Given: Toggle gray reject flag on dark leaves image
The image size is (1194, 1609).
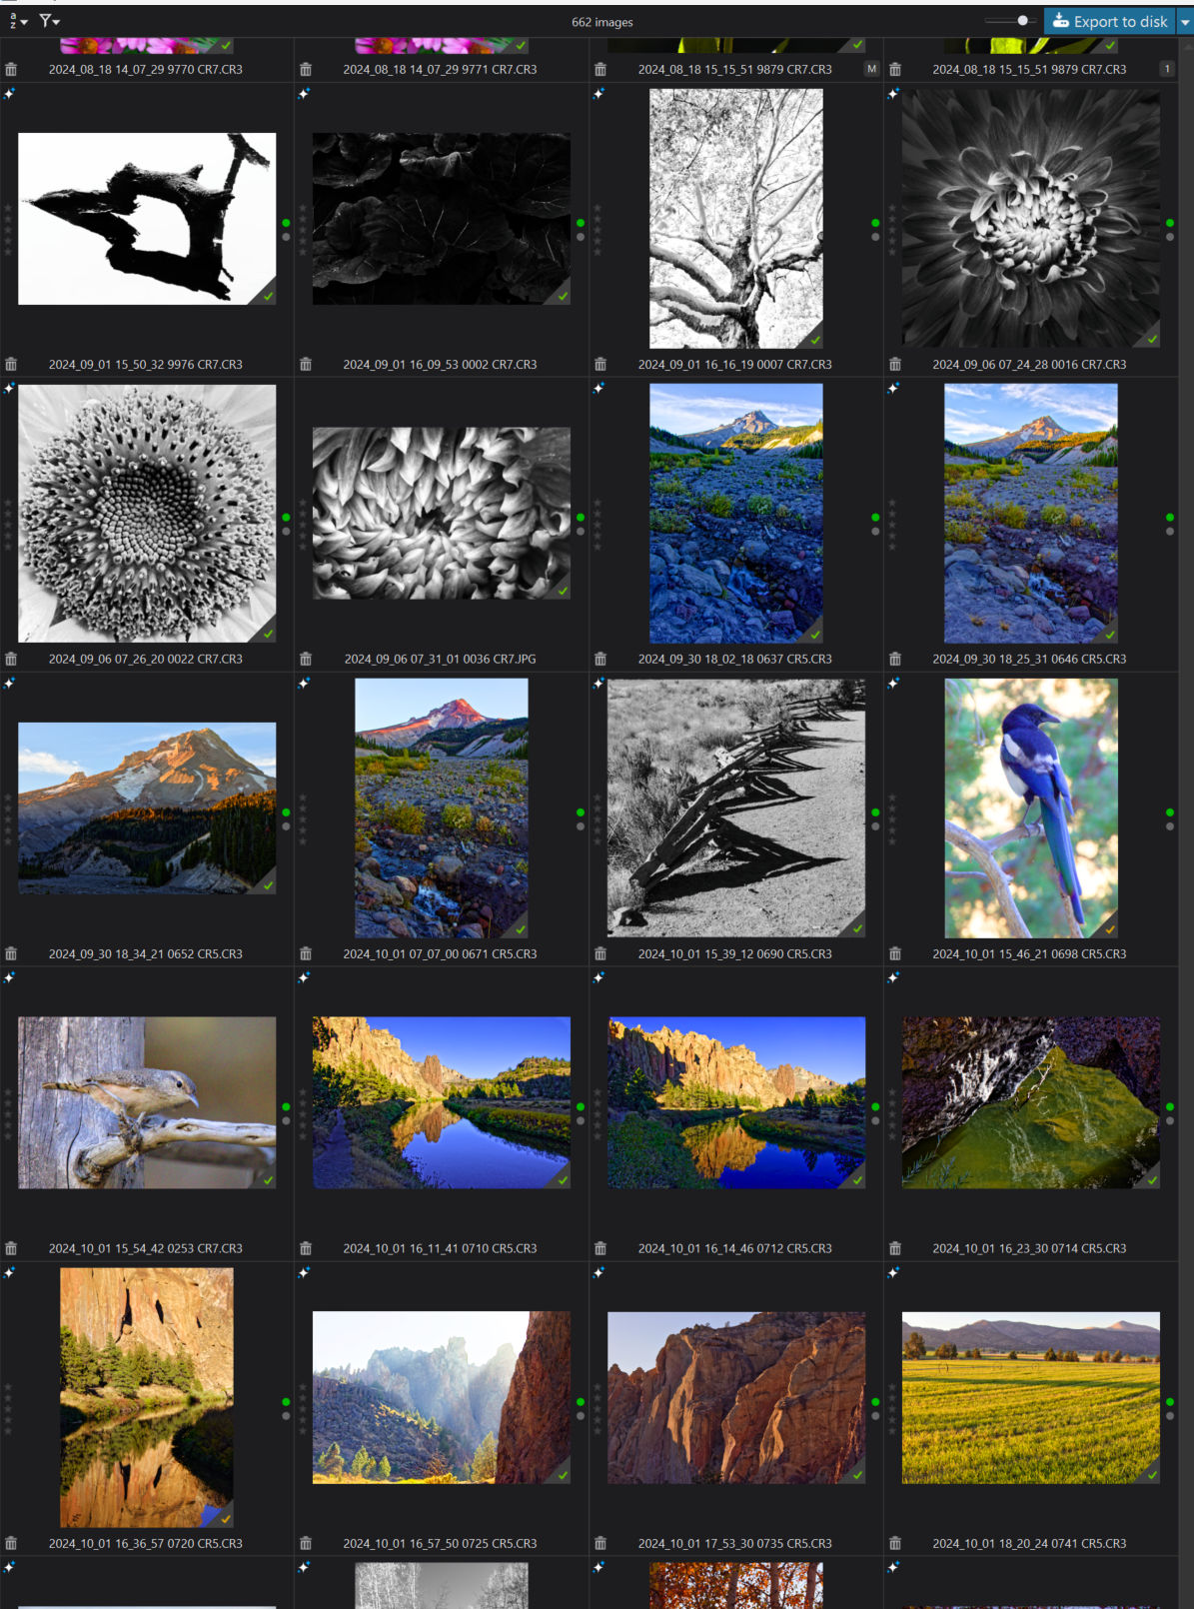Looking at the screenshot, I should coord(581,237).
